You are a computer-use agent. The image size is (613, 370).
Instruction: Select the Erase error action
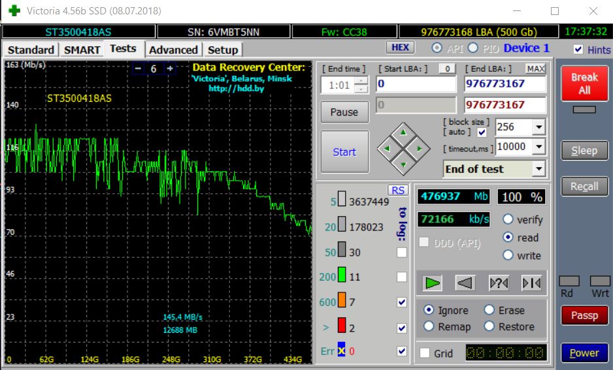click(x=489, y=310)
